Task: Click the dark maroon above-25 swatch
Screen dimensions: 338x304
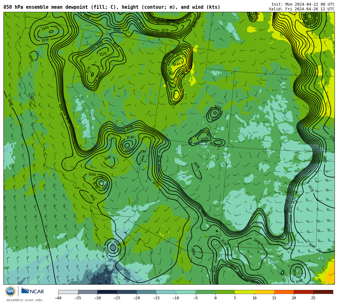Action: coord(323,292)
